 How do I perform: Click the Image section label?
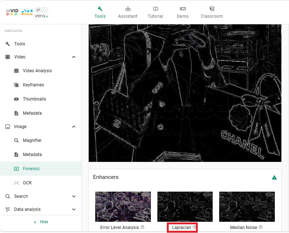pos(20,127)
